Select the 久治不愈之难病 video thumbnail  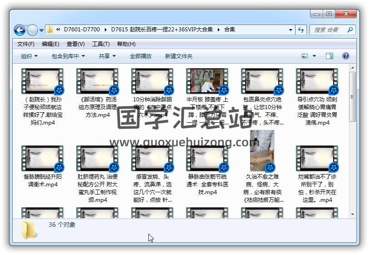point(262,151)
